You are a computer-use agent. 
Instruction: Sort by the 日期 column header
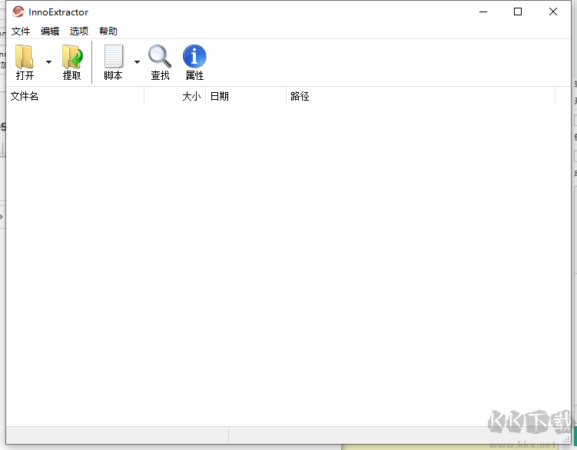click(246, 97)
